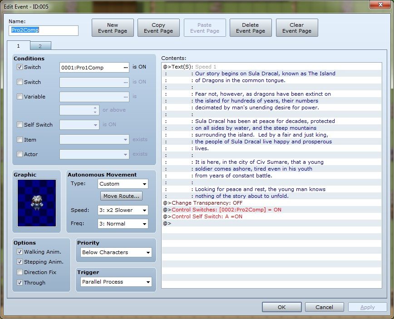Select event page tab 1
This screenshot has width=394, height=319.
pyautogui.click(x=19, y=46)
